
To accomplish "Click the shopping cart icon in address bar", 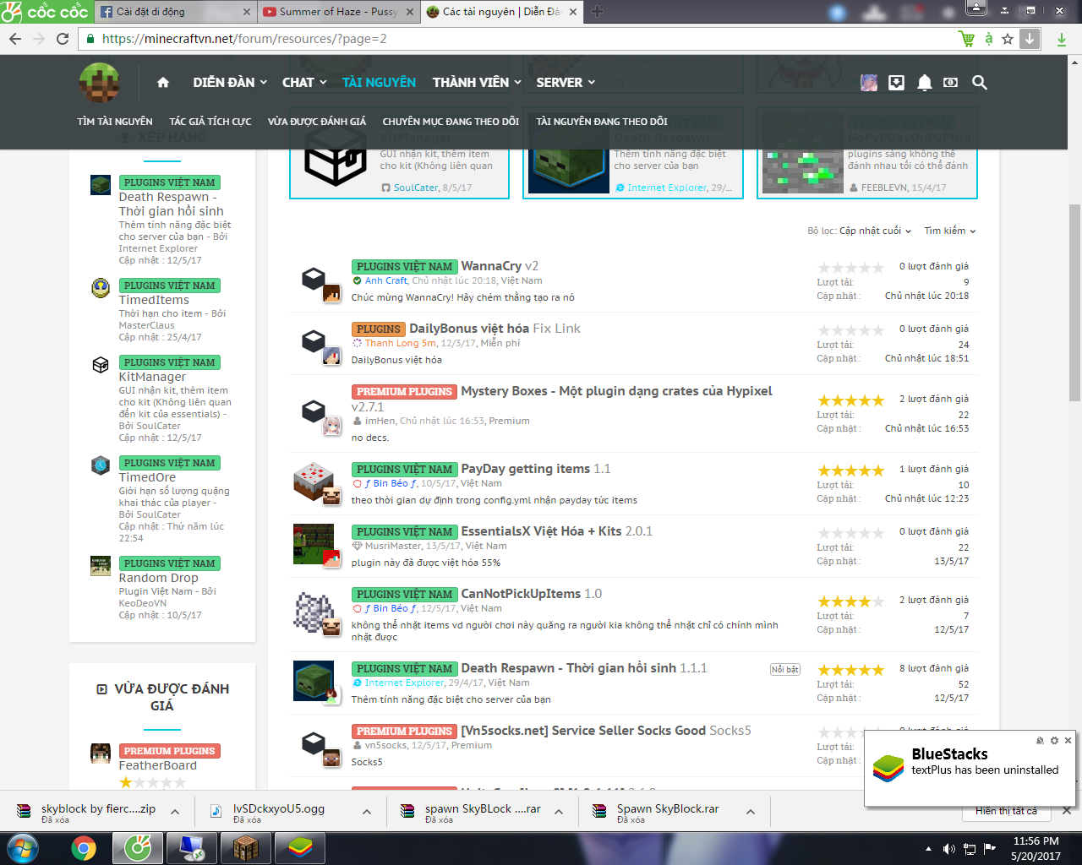I will (x=966, y=39).
